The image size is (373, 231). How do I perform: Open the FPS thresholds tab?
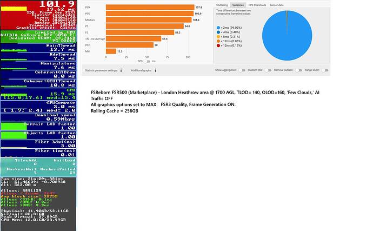pos(257,5)
